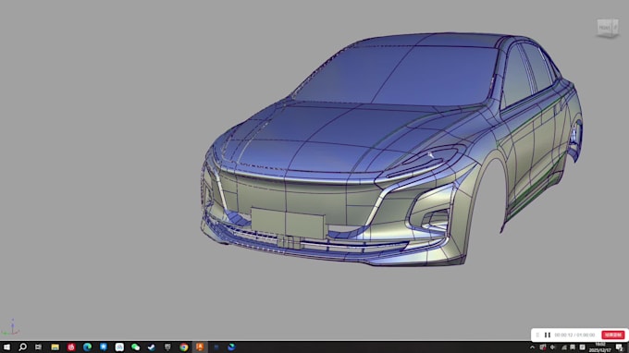Open the volume control in tray
The width and height of the screenshot is (629, 353).
coord(553,347)
